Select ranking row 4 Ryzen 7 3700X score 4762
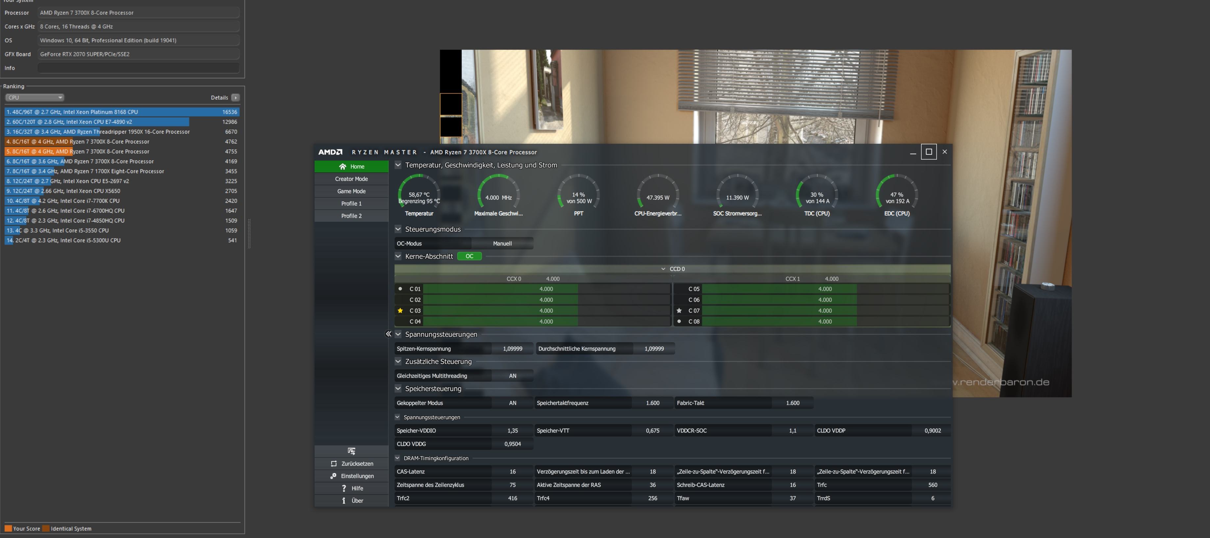This screenshot has width=1210, height=538. pyautogui.click(x=122, y=141)
